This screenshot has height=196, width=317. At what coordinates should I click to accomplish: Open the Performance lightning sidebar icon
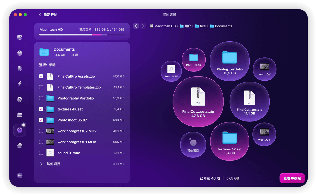20,84
